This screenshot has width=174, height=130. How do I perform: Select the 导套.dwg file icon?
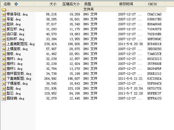pos(4,19)
